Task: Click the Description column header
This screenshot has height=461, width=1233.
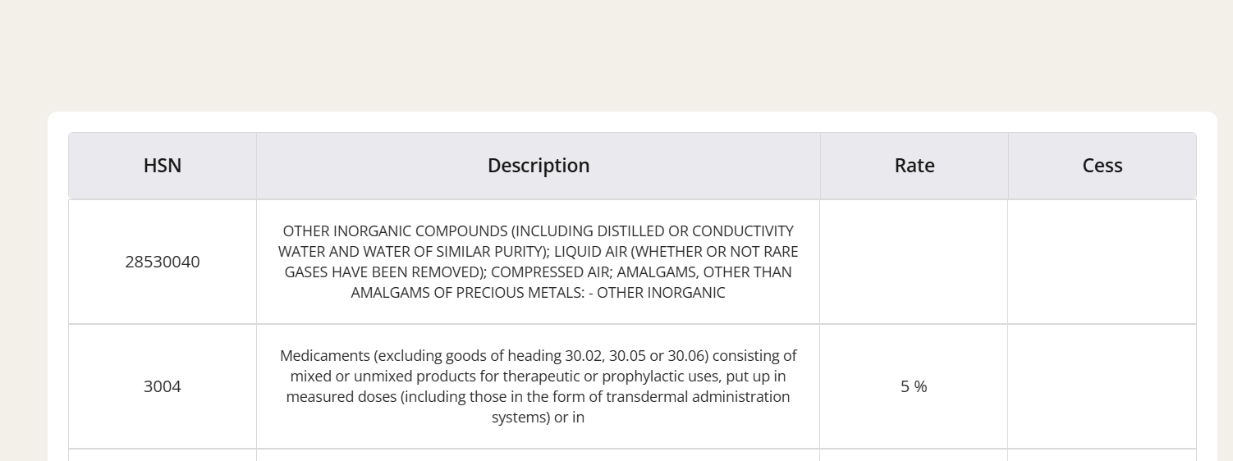Action: pos(539,166)
